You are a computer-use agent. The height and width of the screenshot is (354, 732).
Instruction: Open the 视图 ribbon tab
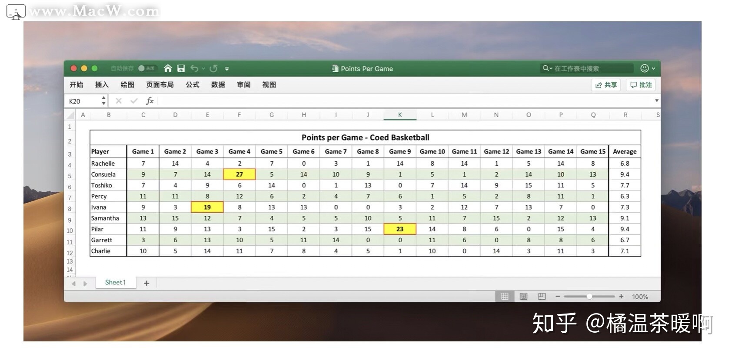(x=269, y=84)
